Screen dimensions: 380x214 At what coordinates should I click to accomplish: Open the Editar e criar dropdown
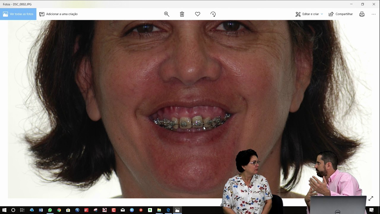click(x=309, y=14)
